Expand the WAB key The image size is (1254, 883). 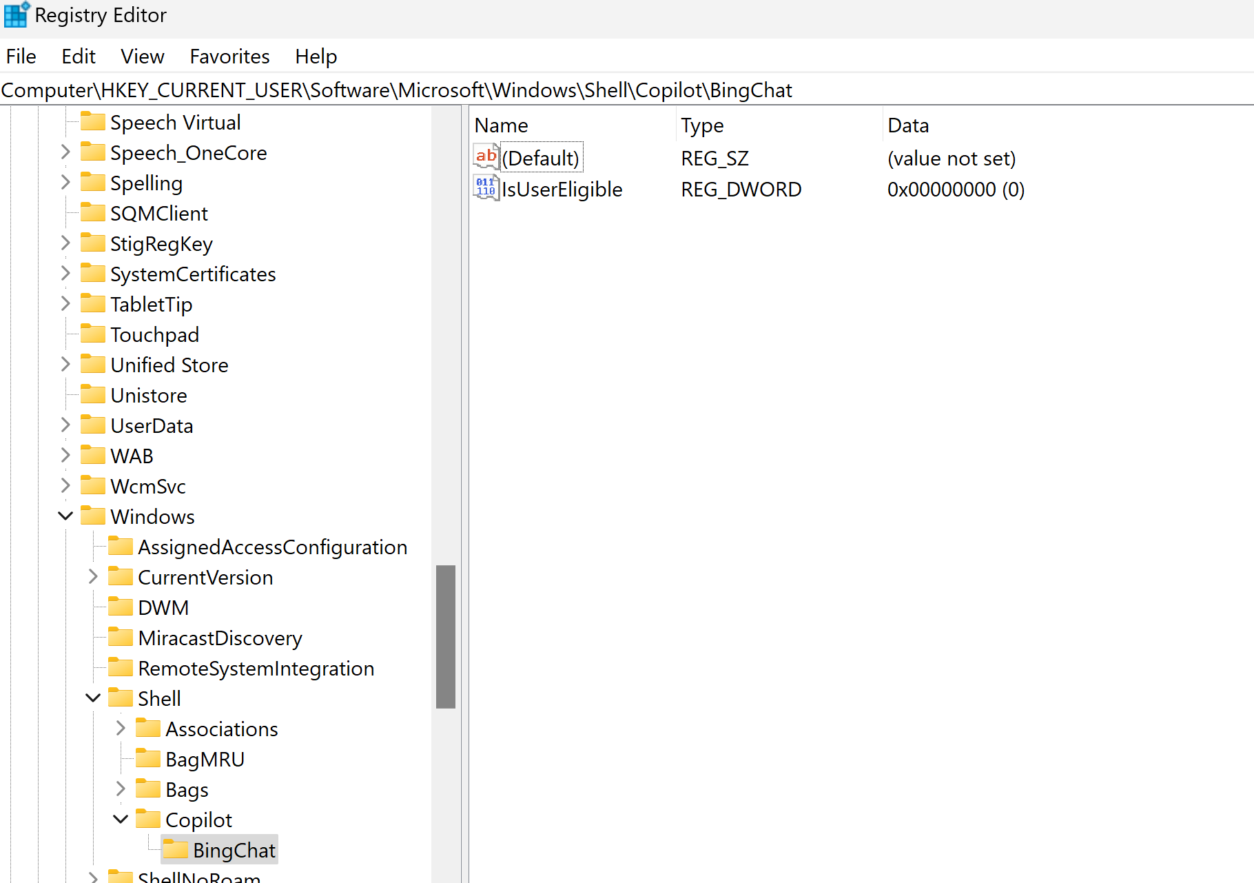click(x=65, y=456)
